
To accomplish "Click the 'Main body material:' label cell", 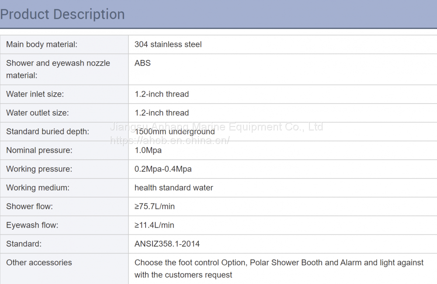I will (x=42, y=44).
